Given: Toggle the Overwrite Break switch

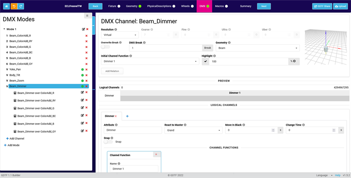Looking at the screenshot, I should pos(106,47).
